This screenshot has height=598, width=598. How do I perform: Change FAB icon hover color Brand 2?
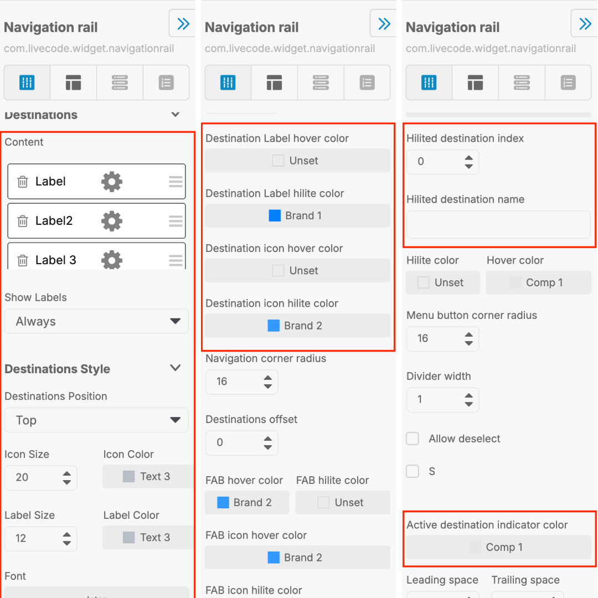point(297,557)
